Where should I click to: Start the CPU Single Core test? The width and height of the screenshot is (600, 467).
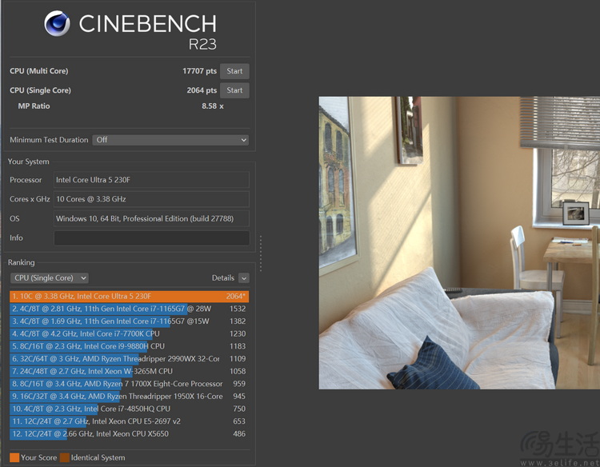point(234,90)
